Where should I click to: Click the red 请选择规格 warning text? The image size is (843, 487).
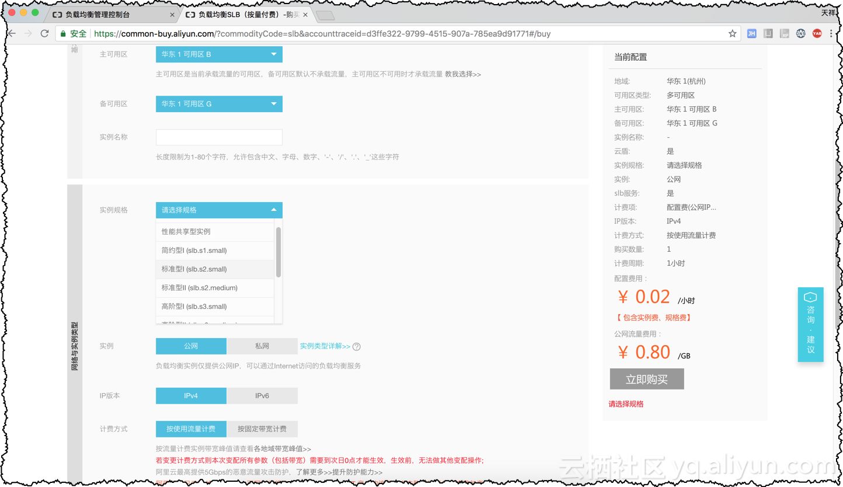626,404
